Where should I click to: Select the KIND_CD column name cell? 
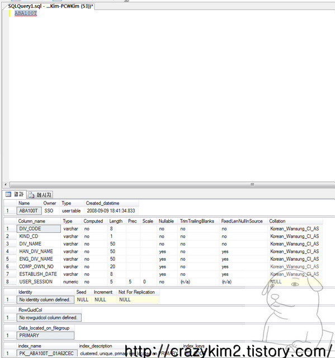[x=39, y=236]
